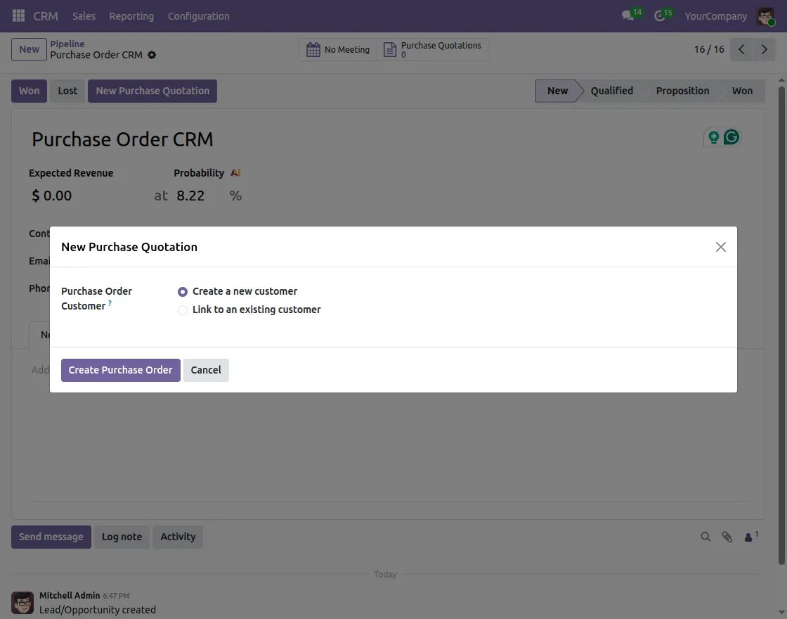Navigate to next record with right arrow

(765, 49)
